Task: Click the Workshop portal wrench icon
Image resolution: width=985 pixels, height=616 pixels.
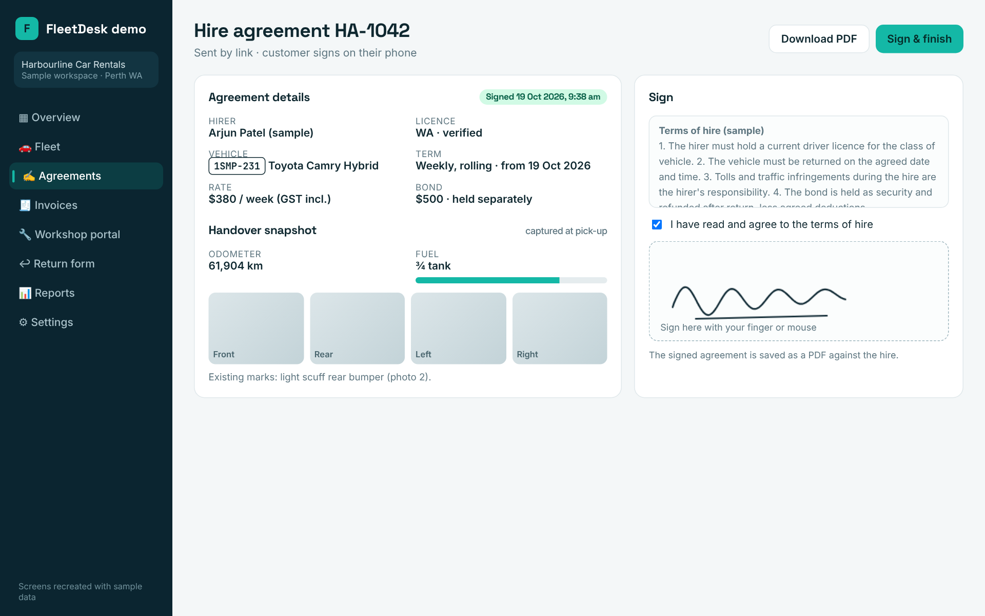Action: click(25, 235)
